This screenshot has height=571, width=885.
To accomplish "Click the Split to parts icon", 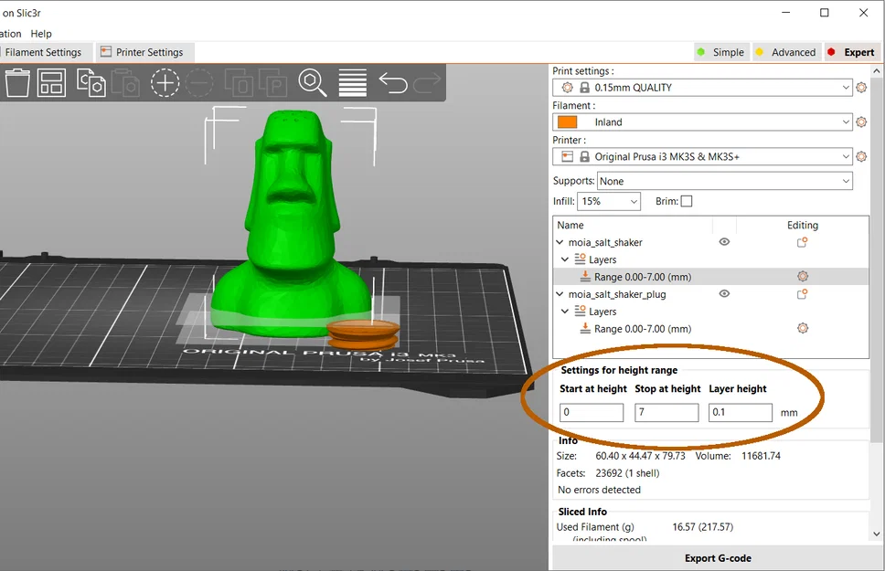I will [x=273, y=83].
